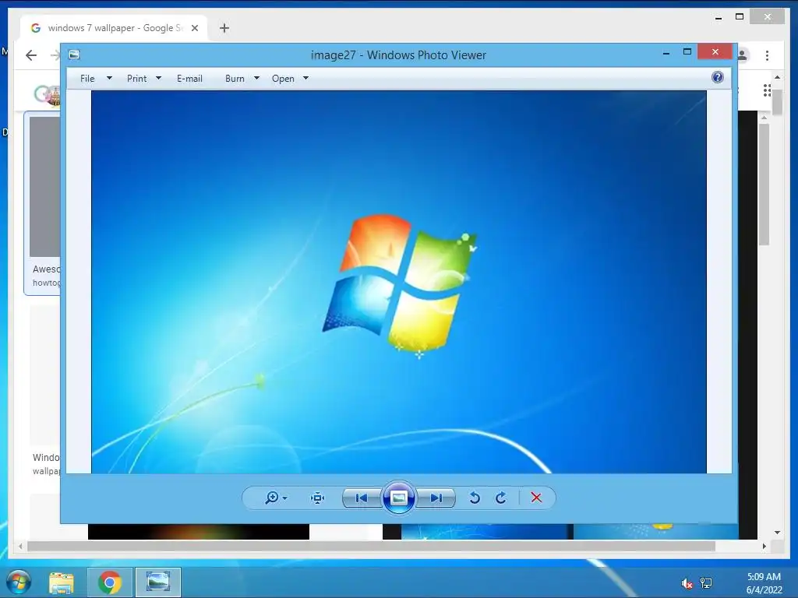
Task: Click the Chrome horizontal scrollbar right arrow
Action: (x=764, y=546)
